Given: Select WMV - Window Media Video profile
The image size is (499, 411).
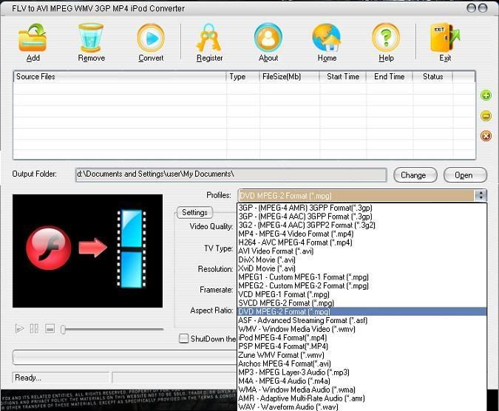Looking at the screenshot, I should point(361,329).
